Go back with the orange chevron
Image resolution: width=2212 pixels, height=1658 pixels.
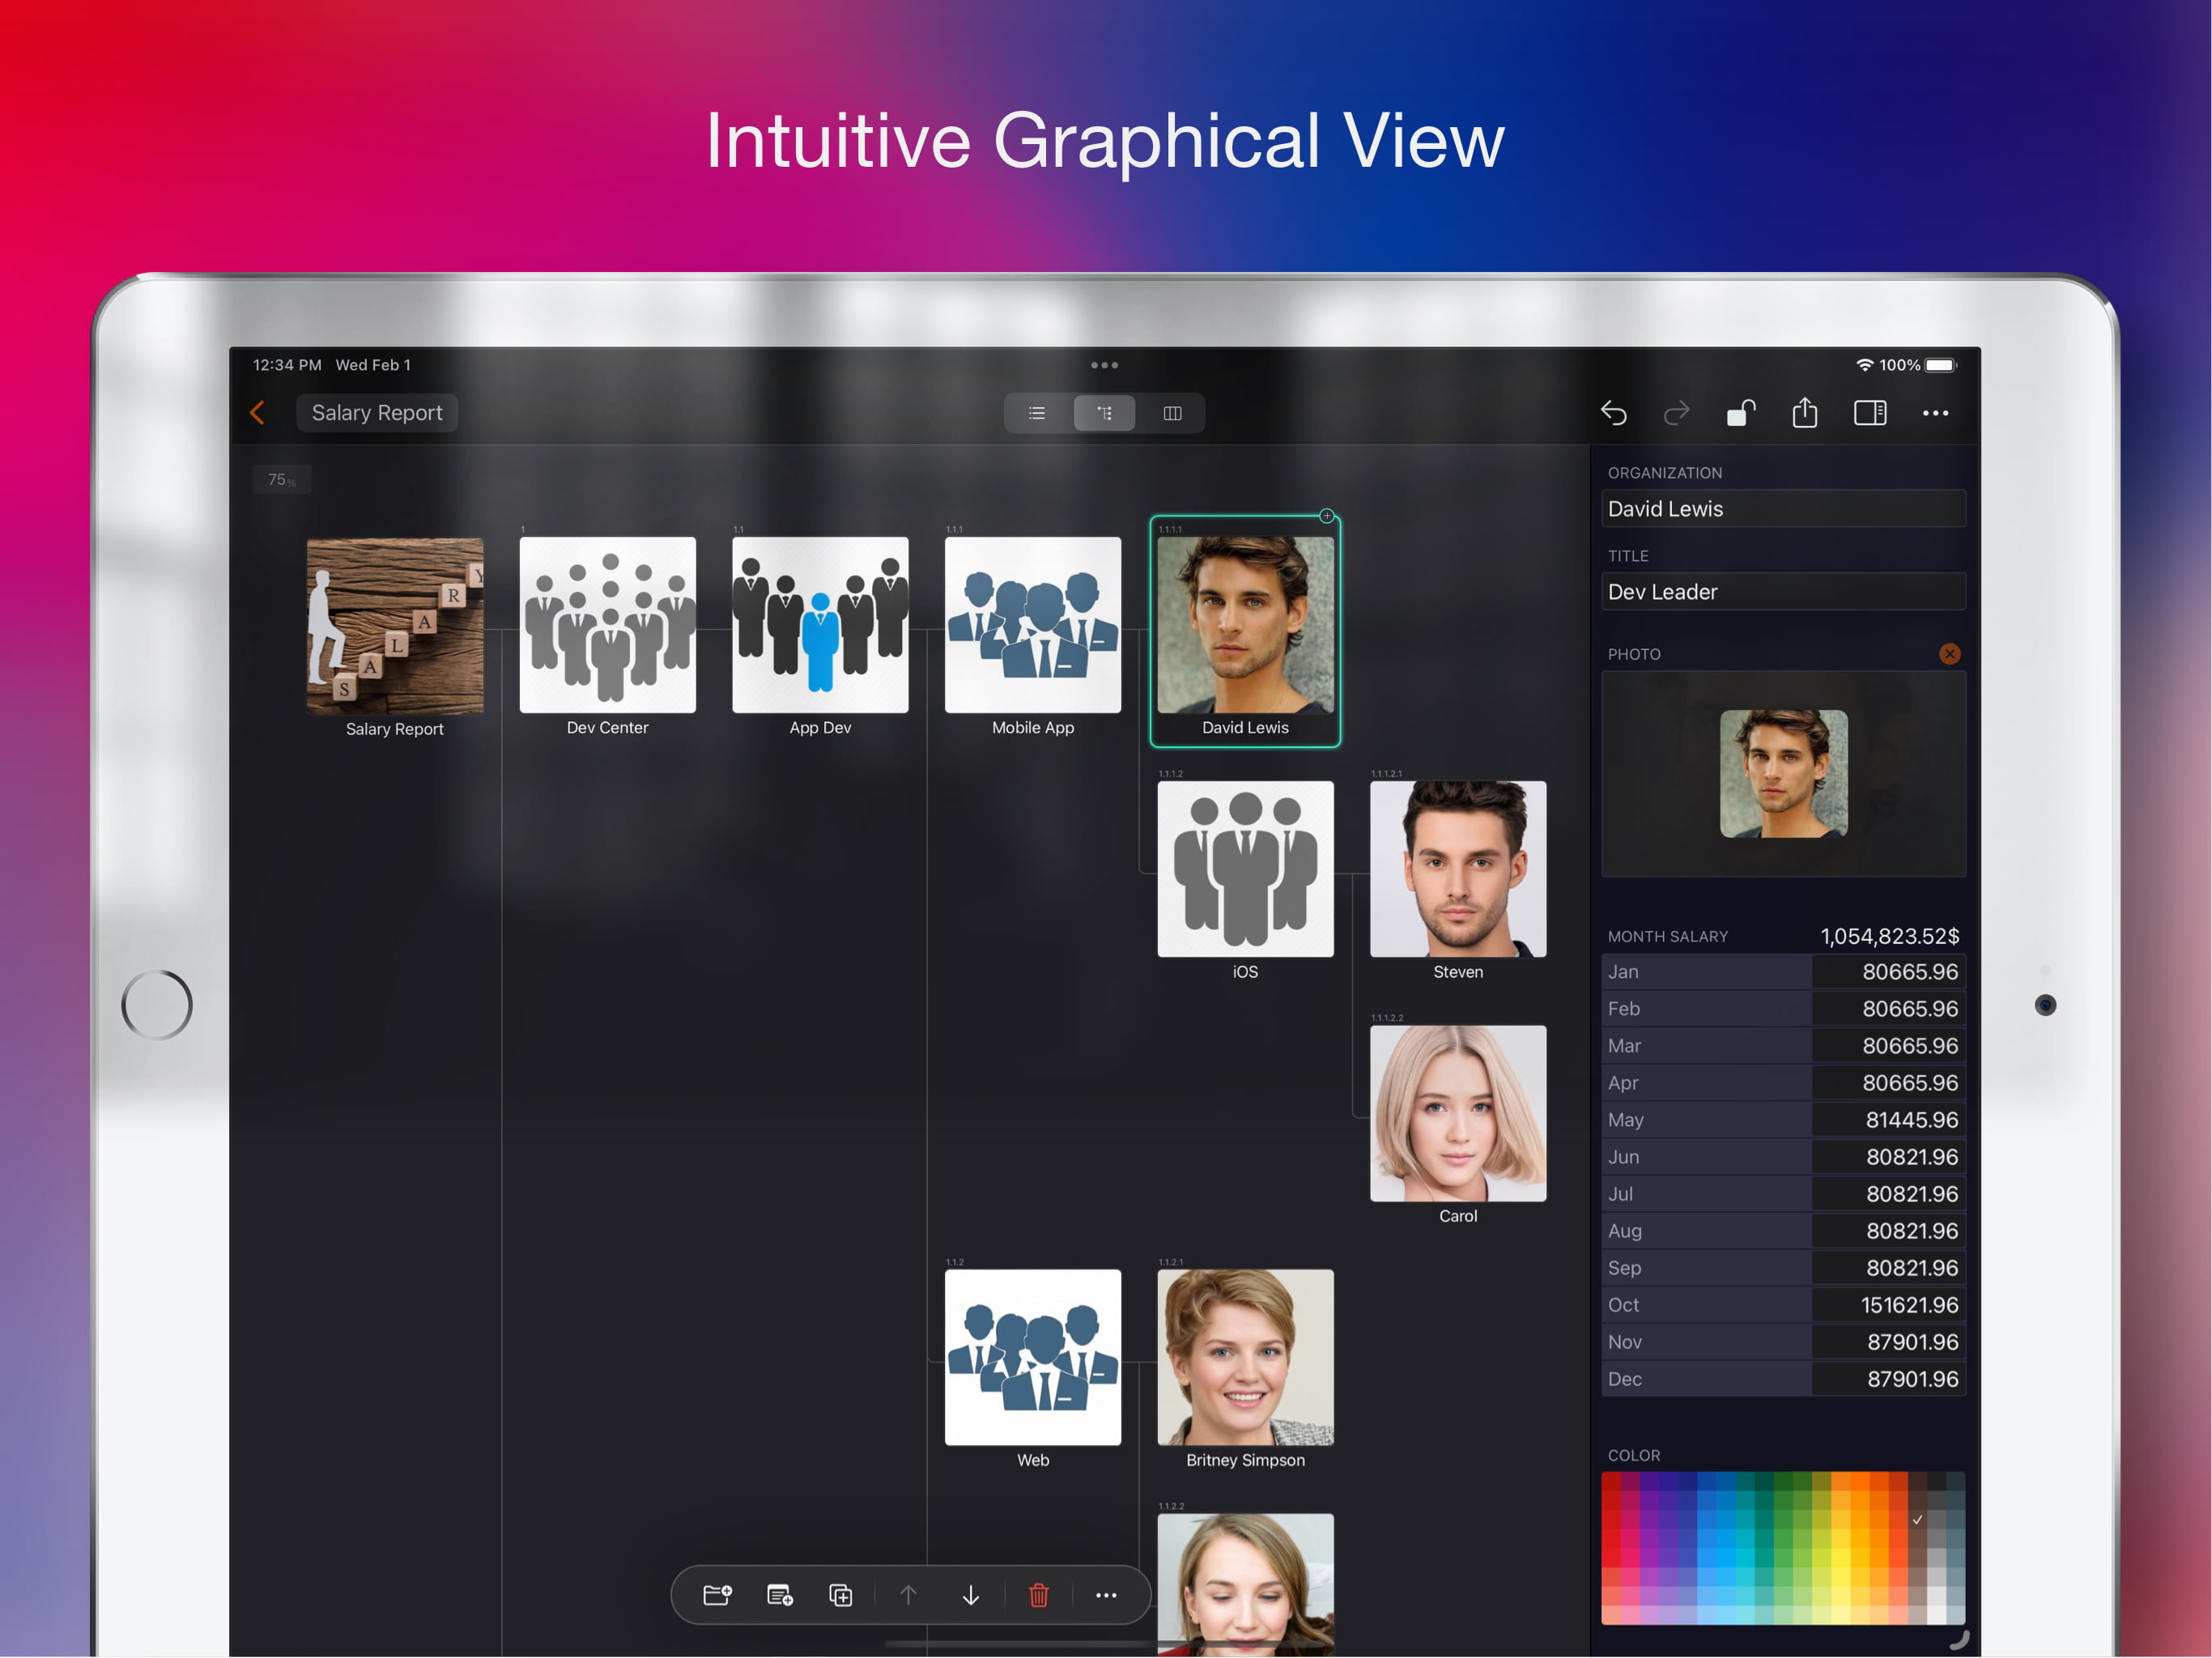(x=258, y=413)
